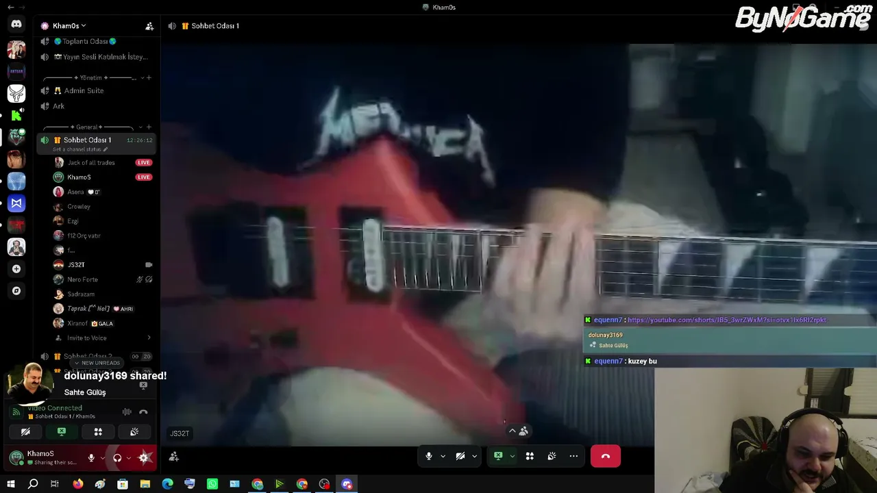Screen dimensions: 877x493
Task: Open the invite members icon beside the KhamOs header
Action: (149, 26)
